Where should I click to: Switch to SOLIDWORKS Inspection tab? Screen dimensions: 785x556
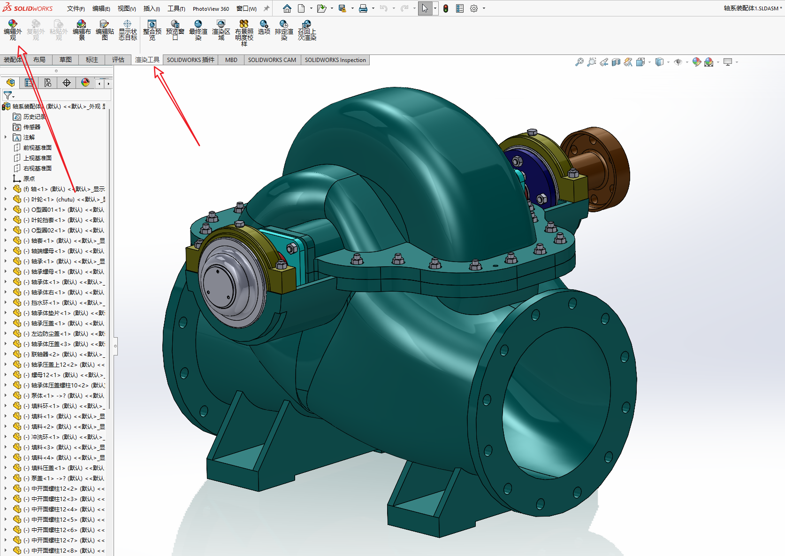pos(335,60)
